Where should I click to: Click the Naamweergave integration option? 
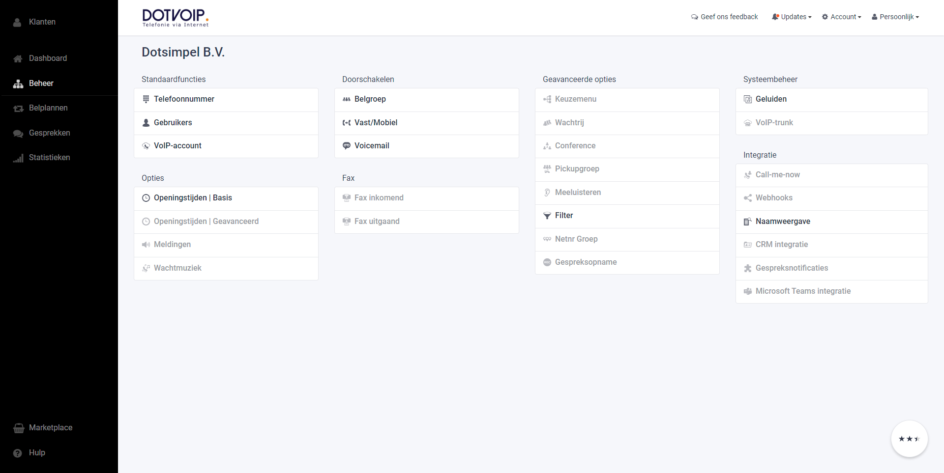pos(783,221)
